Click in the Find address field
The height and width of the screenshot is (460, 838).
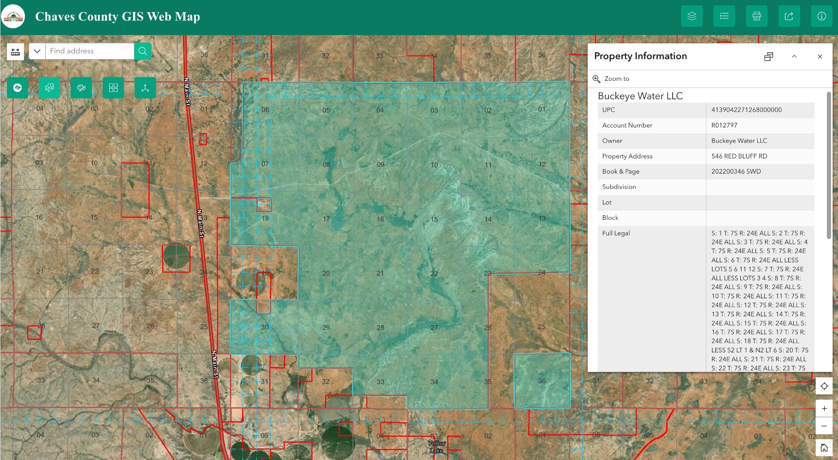90,51
